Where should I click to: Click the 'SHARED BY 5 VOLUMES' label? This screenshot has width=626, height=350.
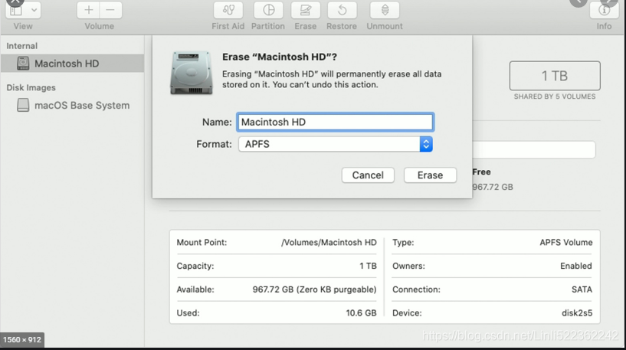[555, 96]
